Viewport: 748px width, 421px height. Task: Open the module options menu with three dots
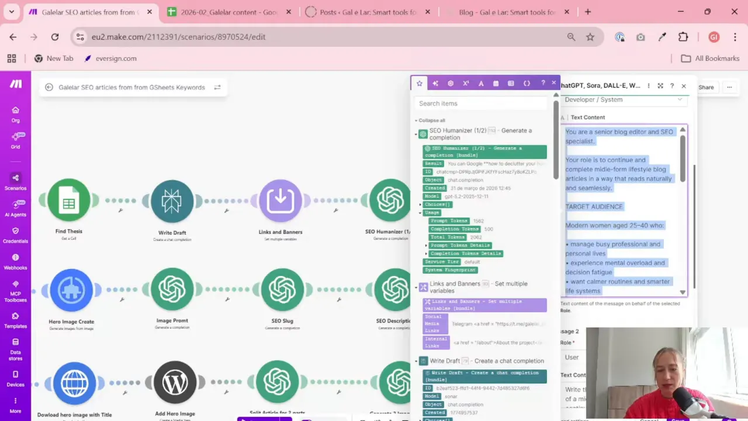[x=649, y=86]
